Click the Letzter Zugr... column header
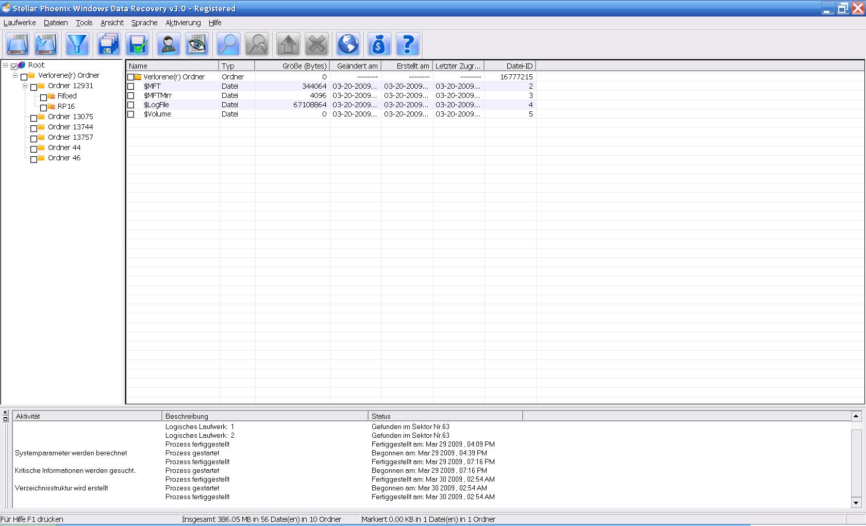The width and height of the screenshot is (866, 526). coord(459,66)
